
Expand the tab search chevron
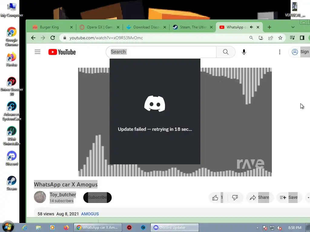point(293,27)
